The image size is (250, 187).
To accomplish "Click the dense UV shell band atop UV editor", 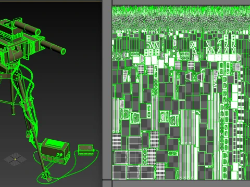I will pos(181,18).
